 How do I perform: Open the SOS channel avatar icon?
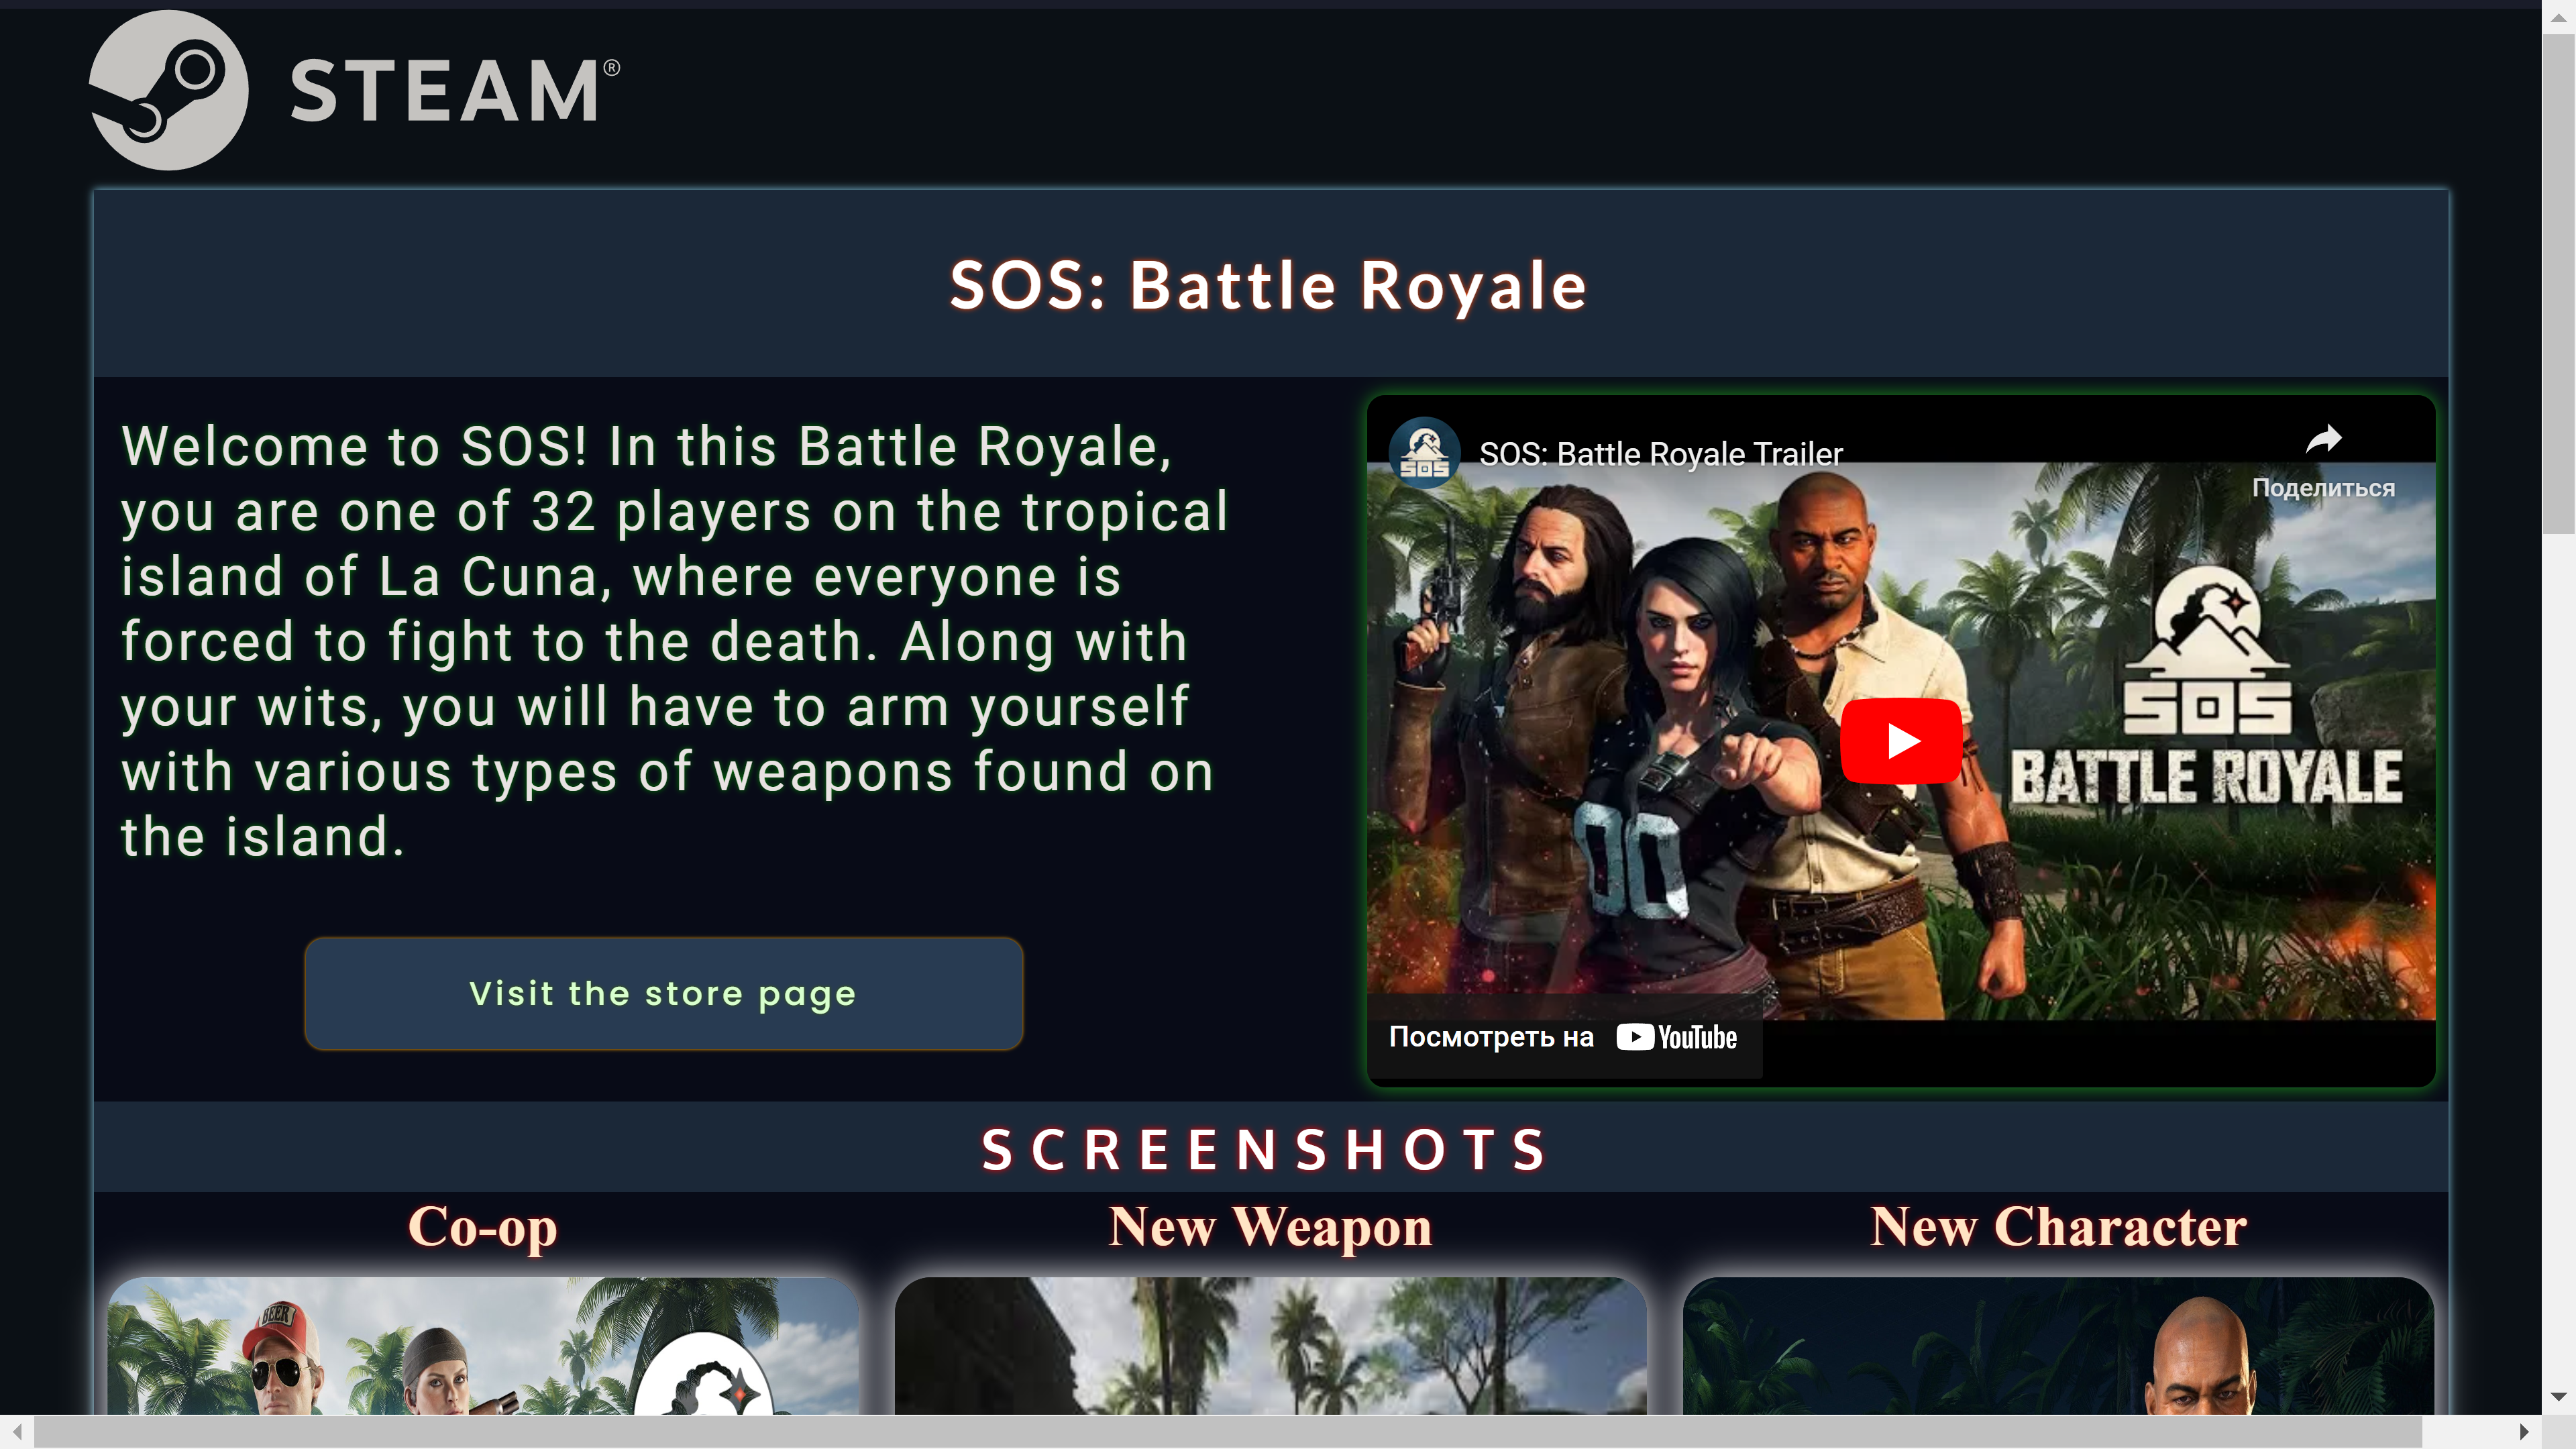click(1424, 453)
